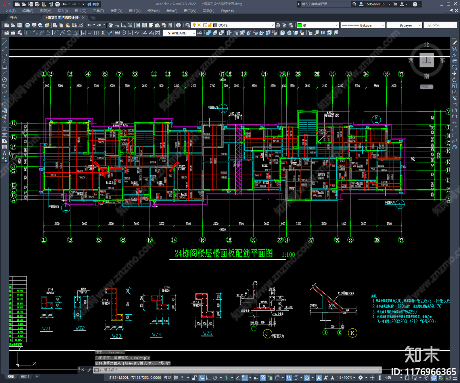Click the 共享 share button
Viewport: 460px width, 383px height.
[93, 4]
